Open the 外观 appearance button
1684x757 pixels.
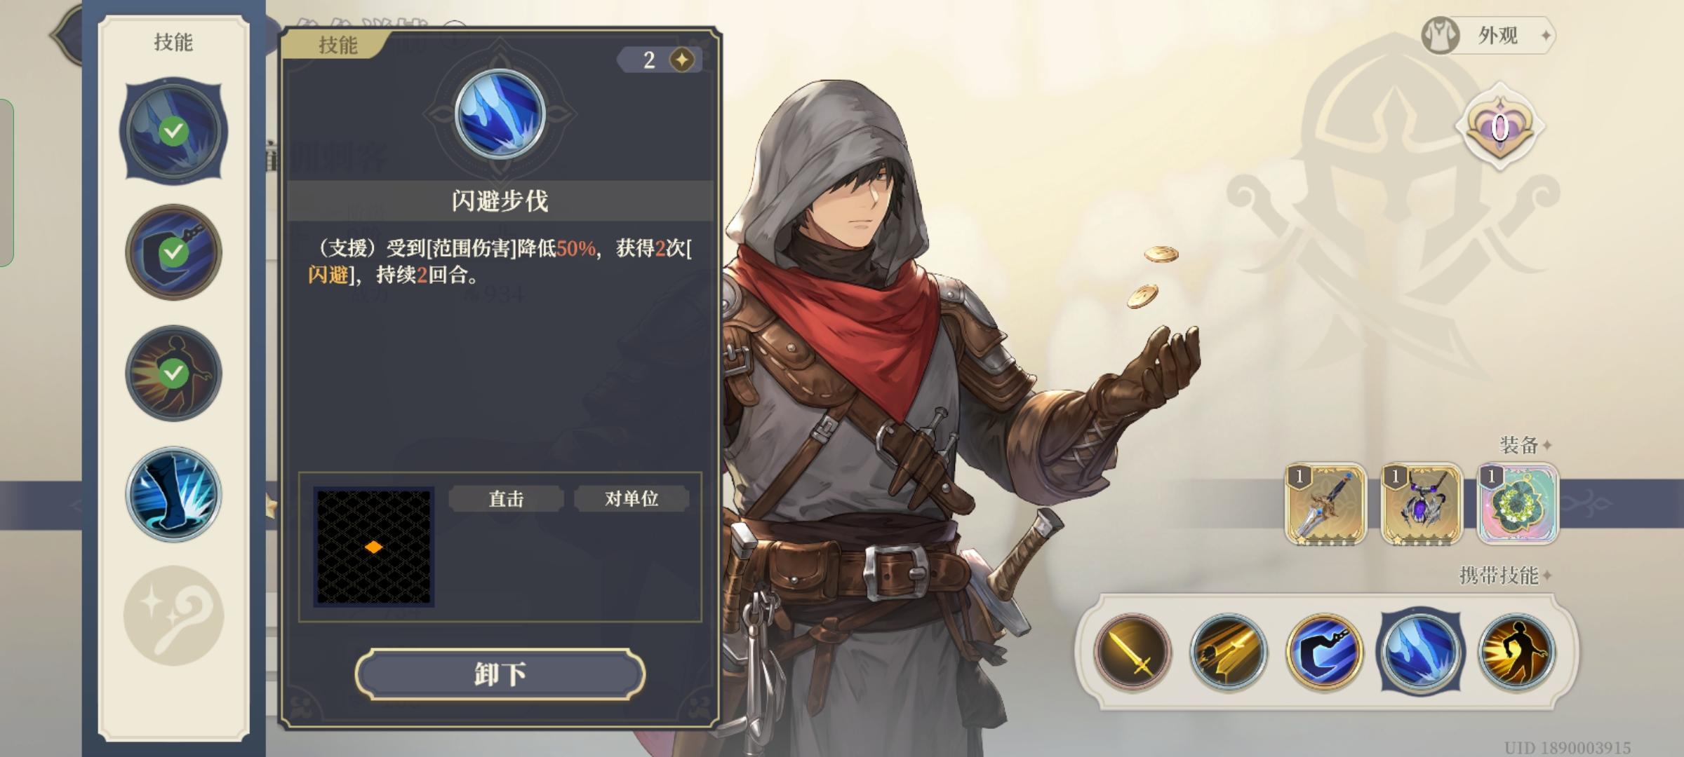click(x=1488, y=35)
